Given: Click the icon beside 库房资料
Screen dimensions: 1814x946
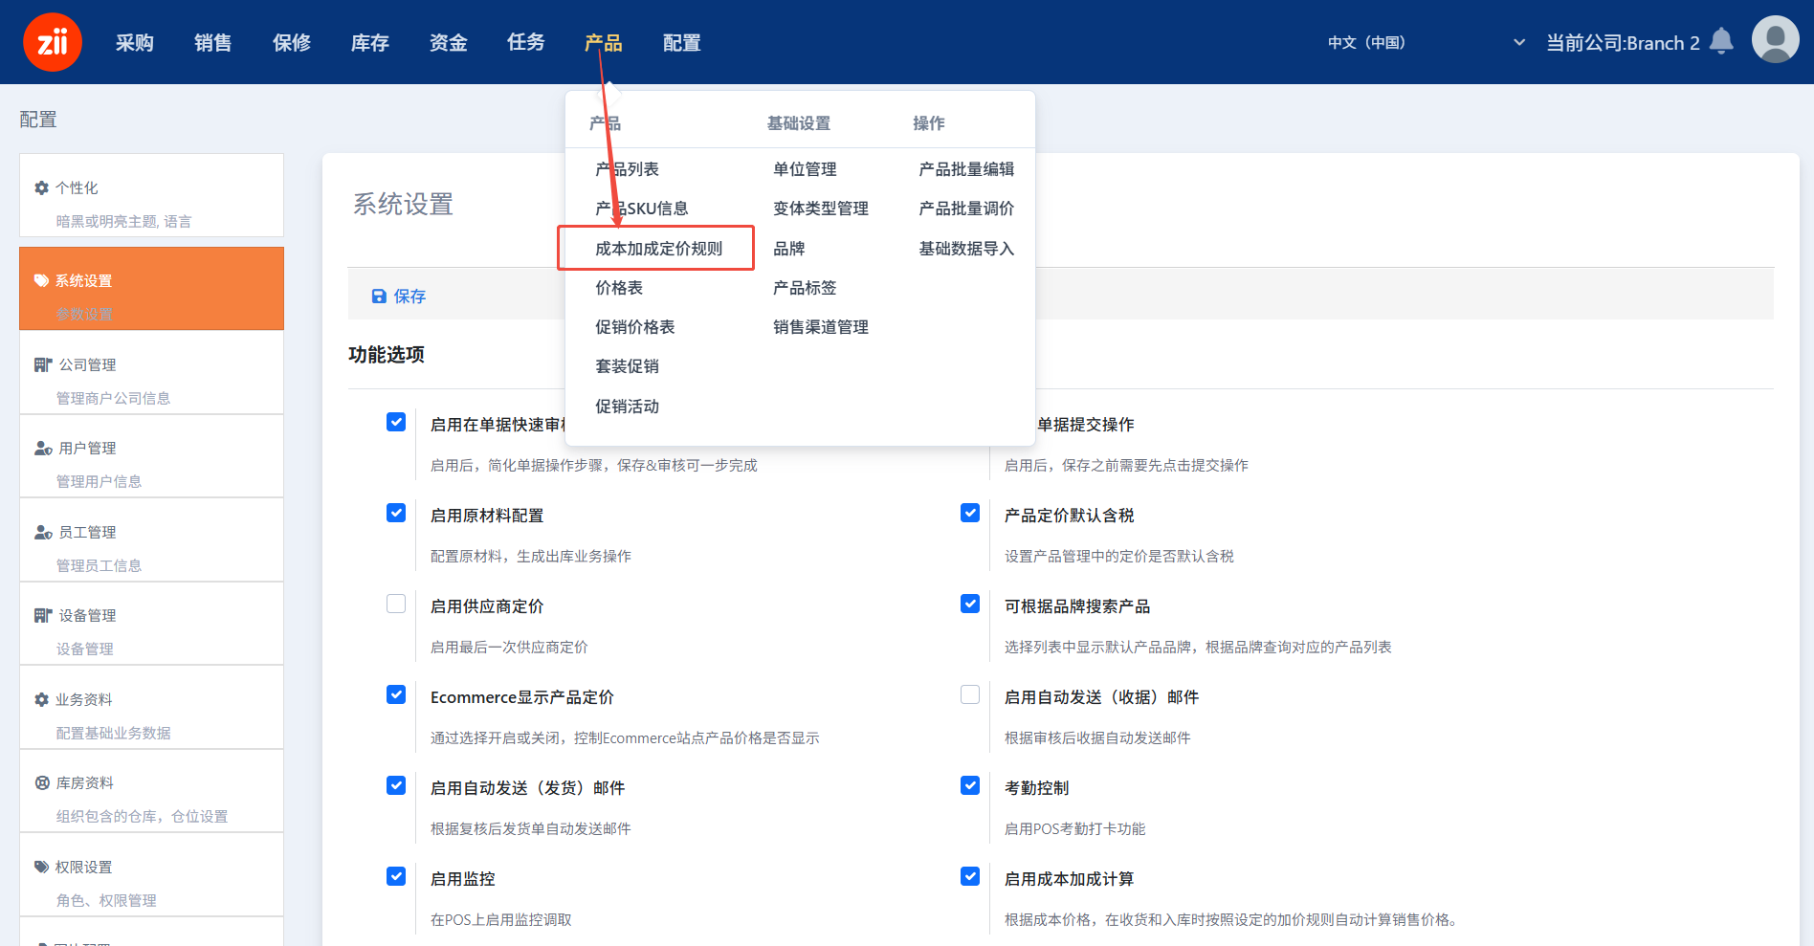Looking at the screenshot, I should pos(42,783).
